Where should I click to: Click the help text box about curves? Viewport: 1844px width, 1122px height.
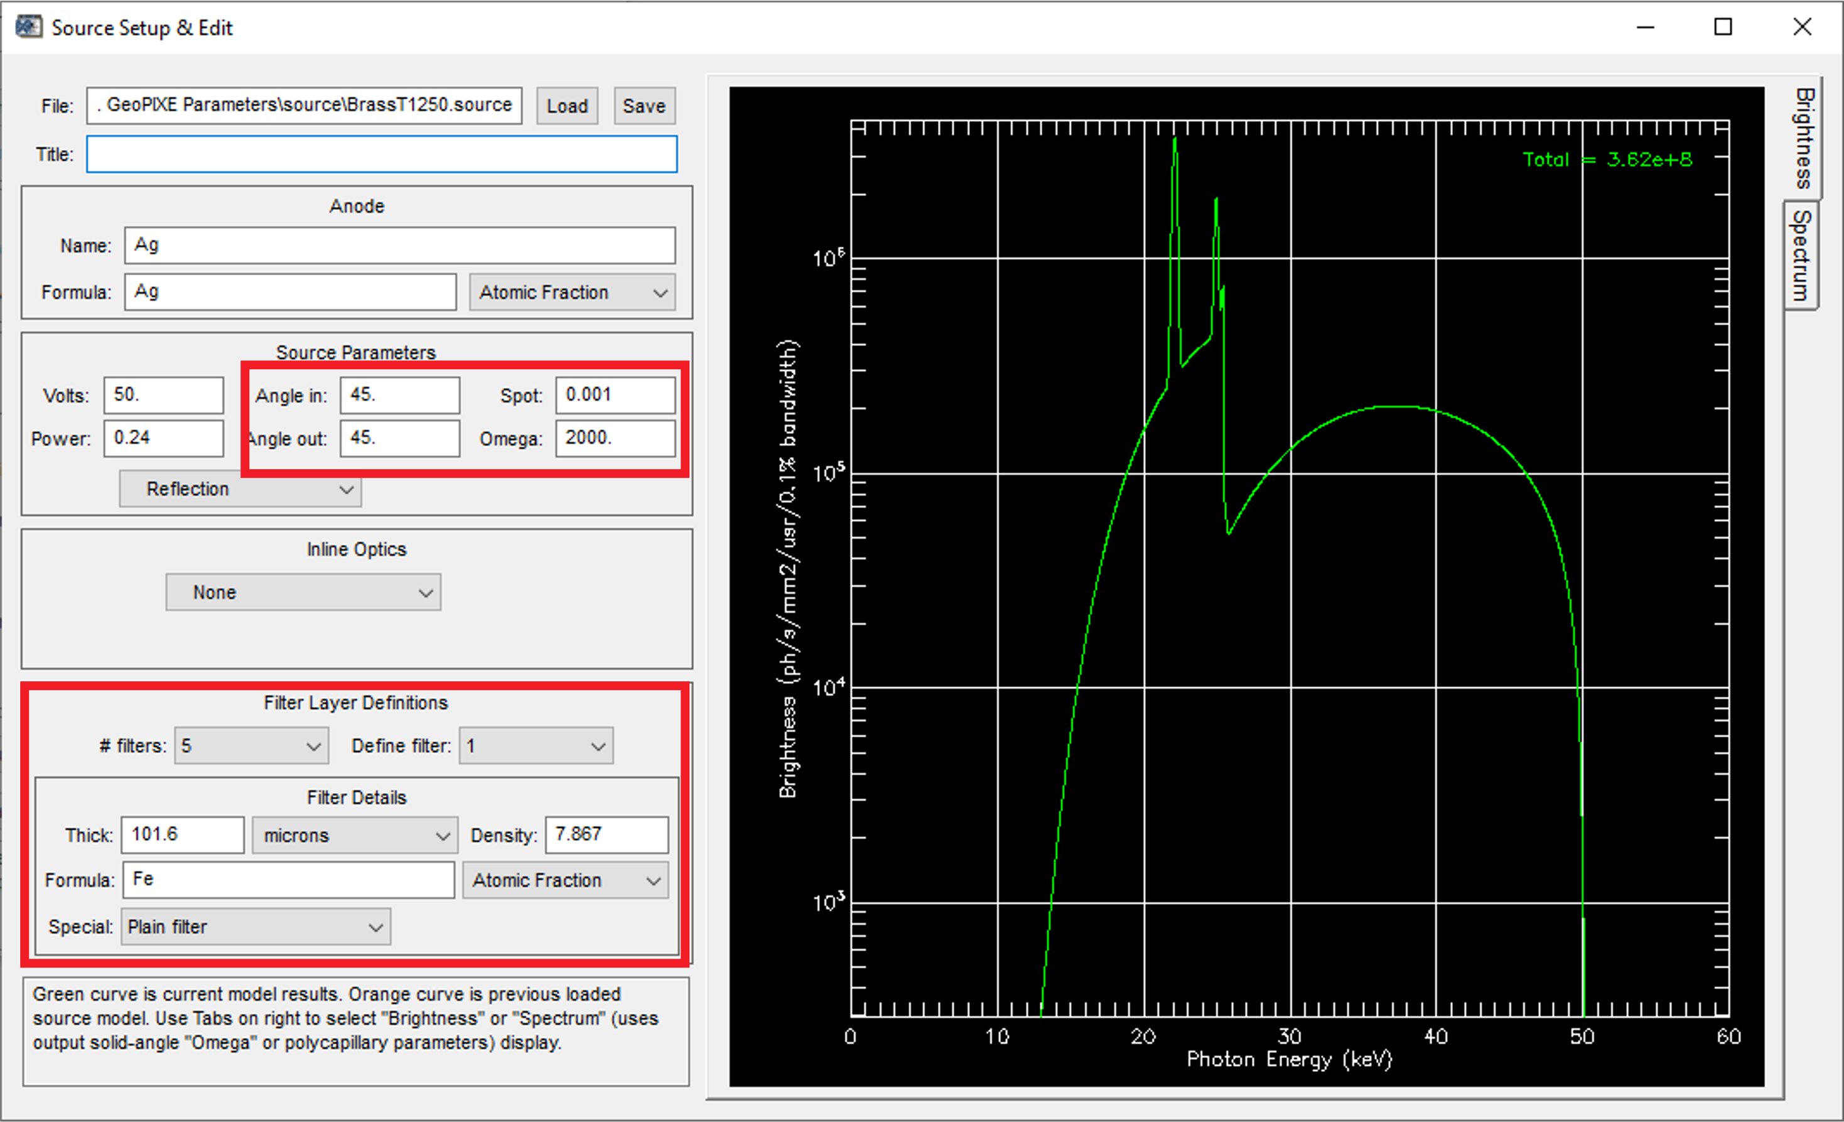point(355,1032)
